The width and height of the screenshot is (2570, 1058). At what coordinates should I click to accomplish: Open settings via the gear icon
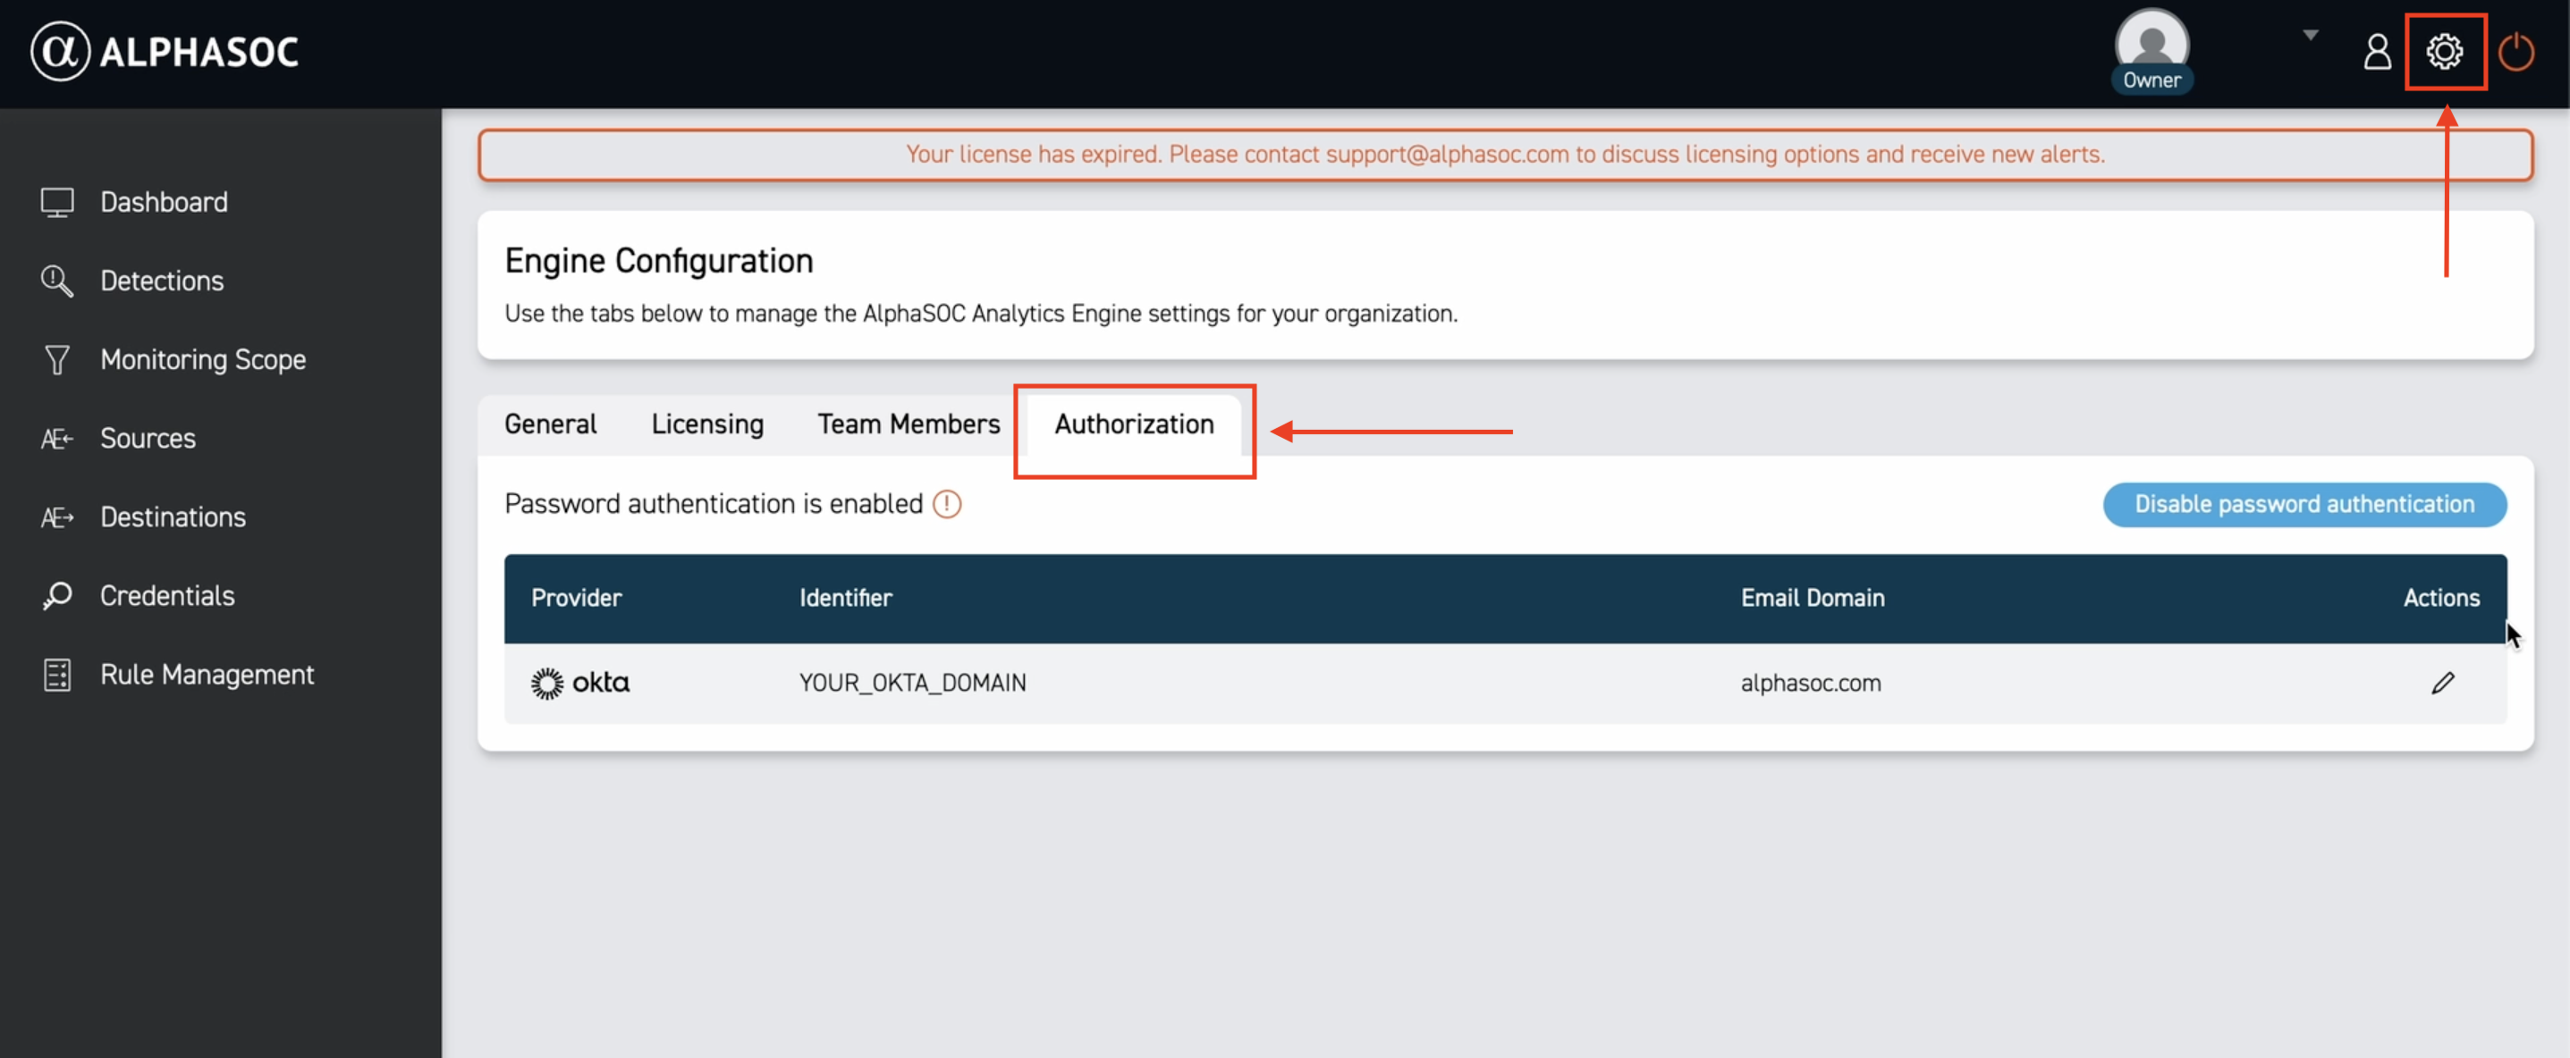pyautogui.click(x=2443, y=52)
